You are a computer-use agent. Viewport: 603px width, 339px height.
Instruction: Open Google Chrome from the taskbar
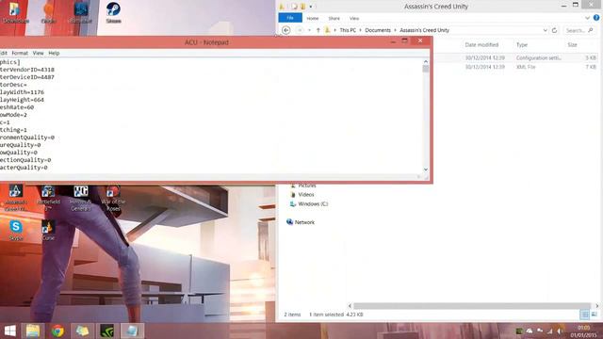click(x=57, y=331)
